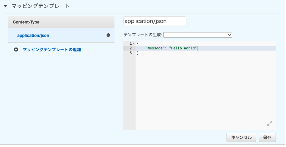Click the application/json content type field

[x=155, y=21]
